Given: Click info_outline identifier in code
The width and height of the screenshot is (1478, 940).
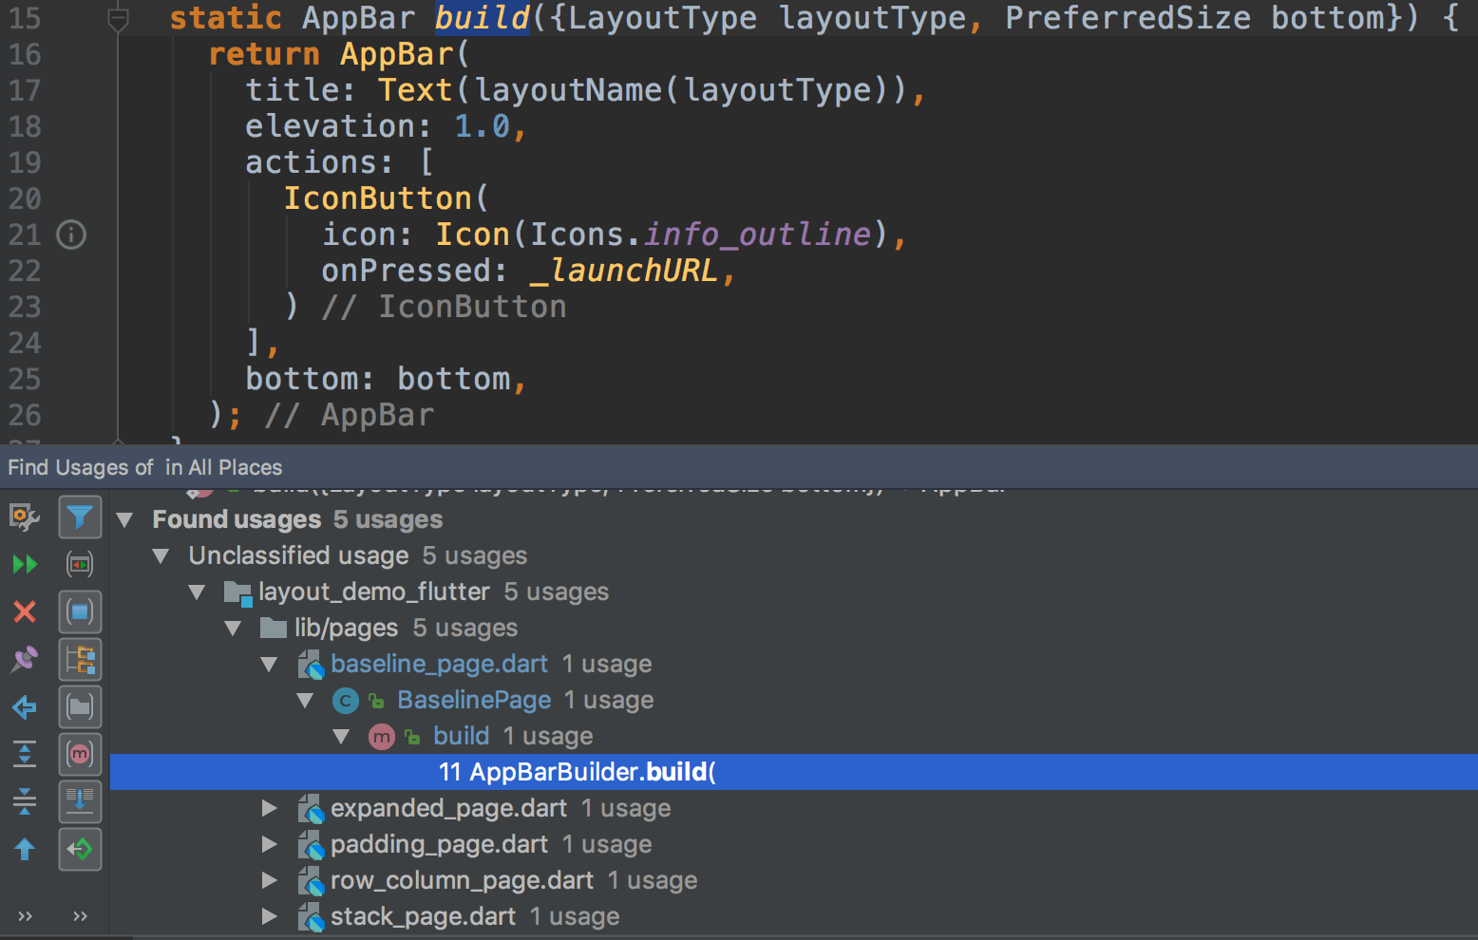Looking at the screenshot, I should [x=757, y=235].
